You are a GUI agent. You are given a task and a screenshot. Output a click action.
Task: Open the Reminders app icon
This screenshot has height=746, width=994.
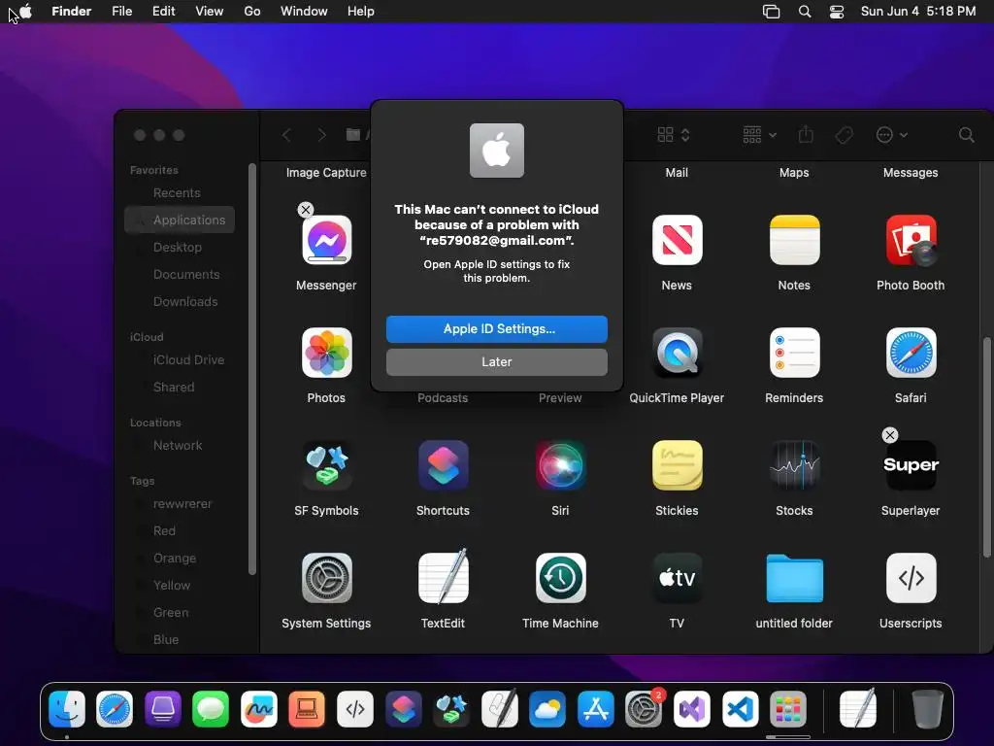coord(794,353)
